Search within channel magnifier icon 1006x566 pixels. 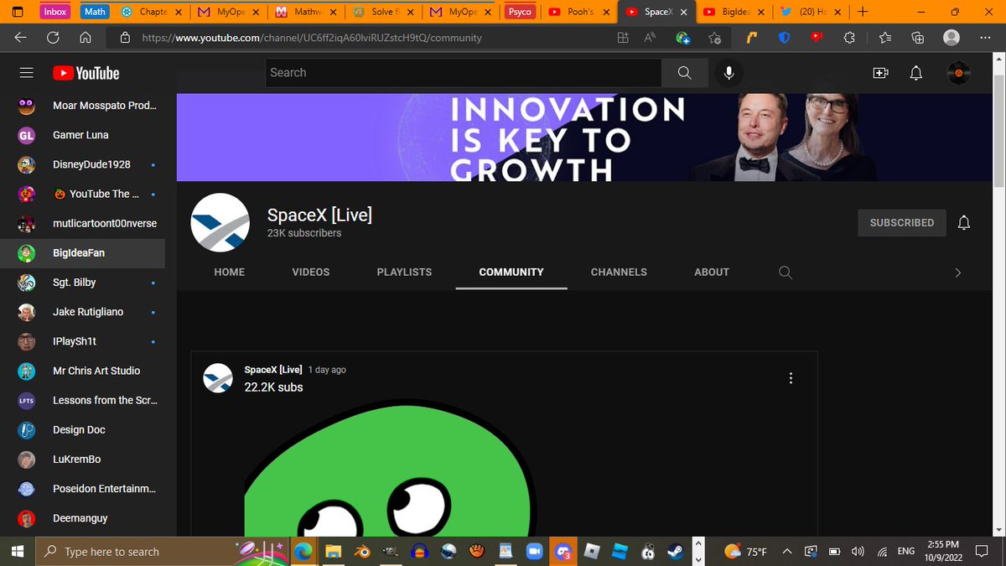pos(786,272)
